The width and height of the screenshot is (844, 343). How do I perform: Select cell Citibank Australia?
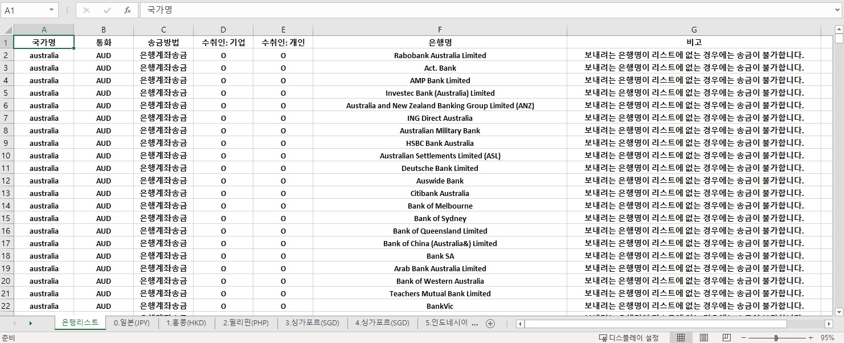coord(440,193)
